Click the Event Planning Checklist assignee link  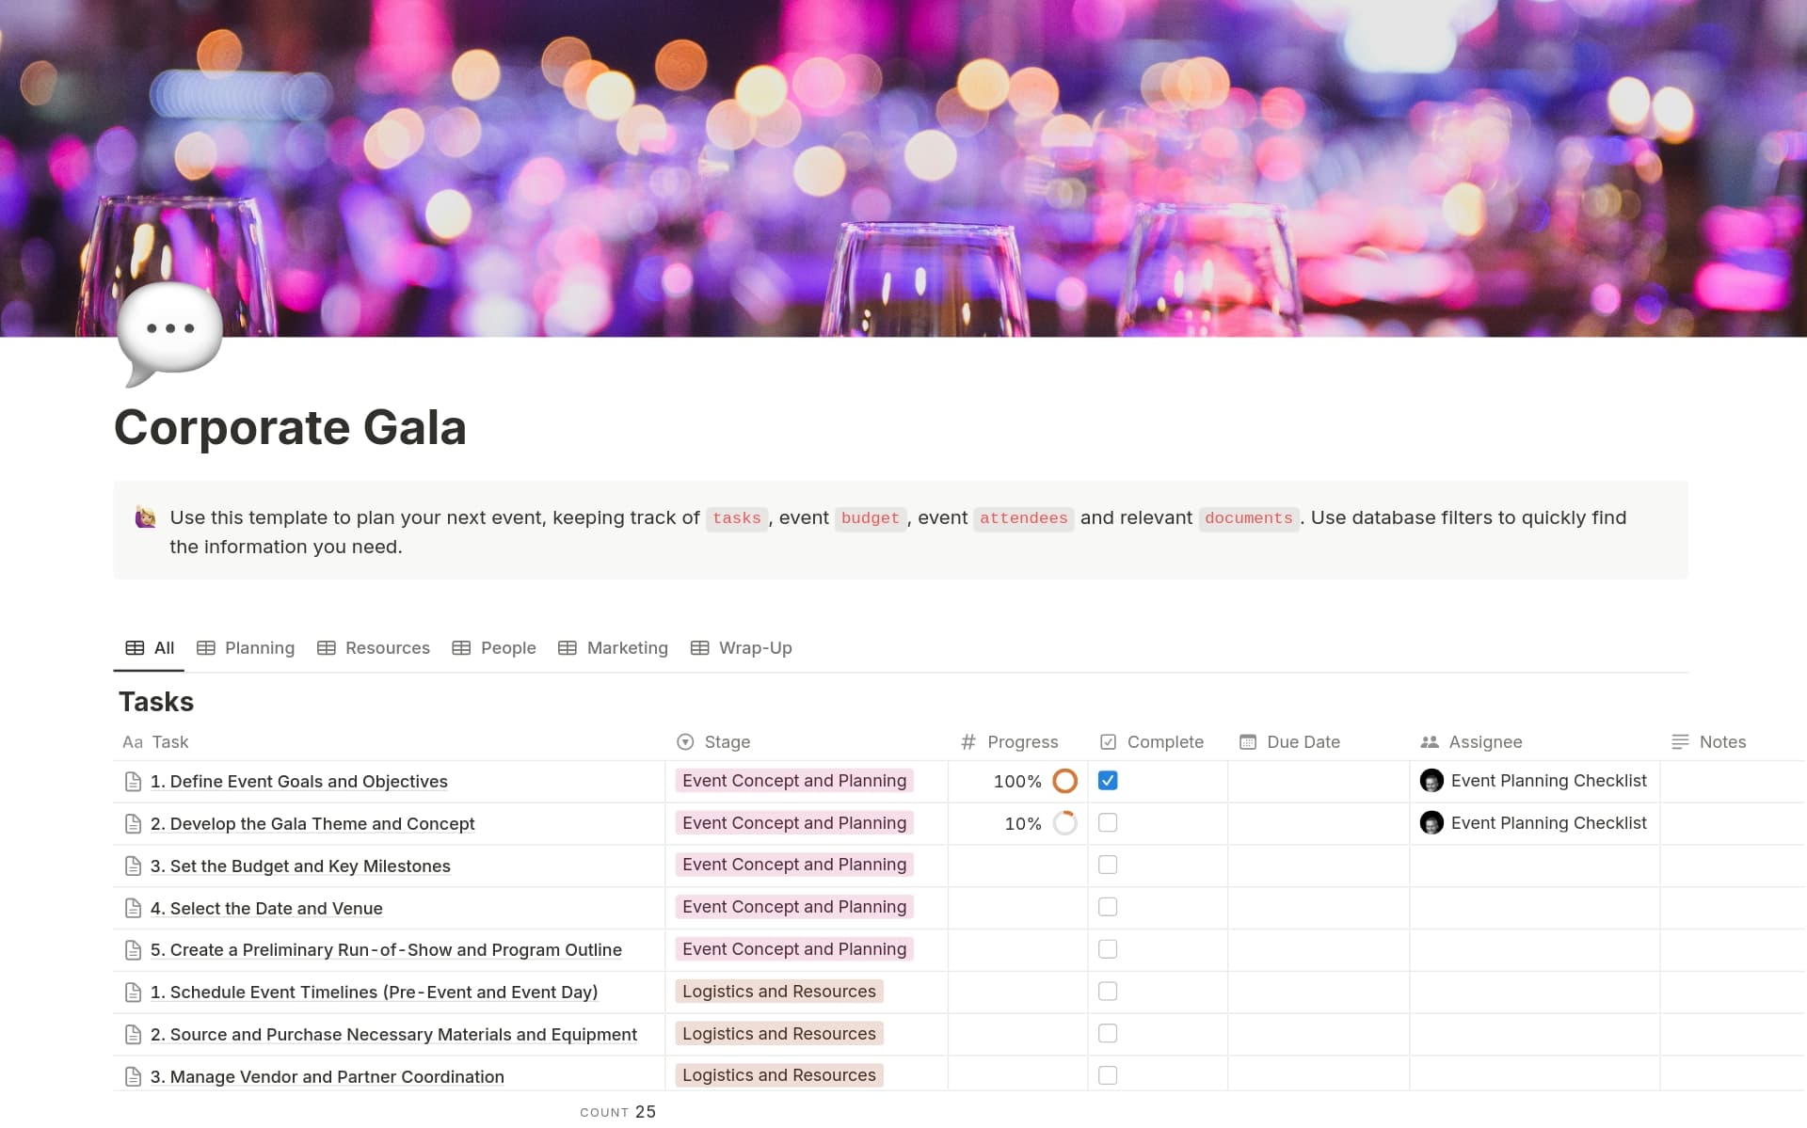tap(1548, 781)
